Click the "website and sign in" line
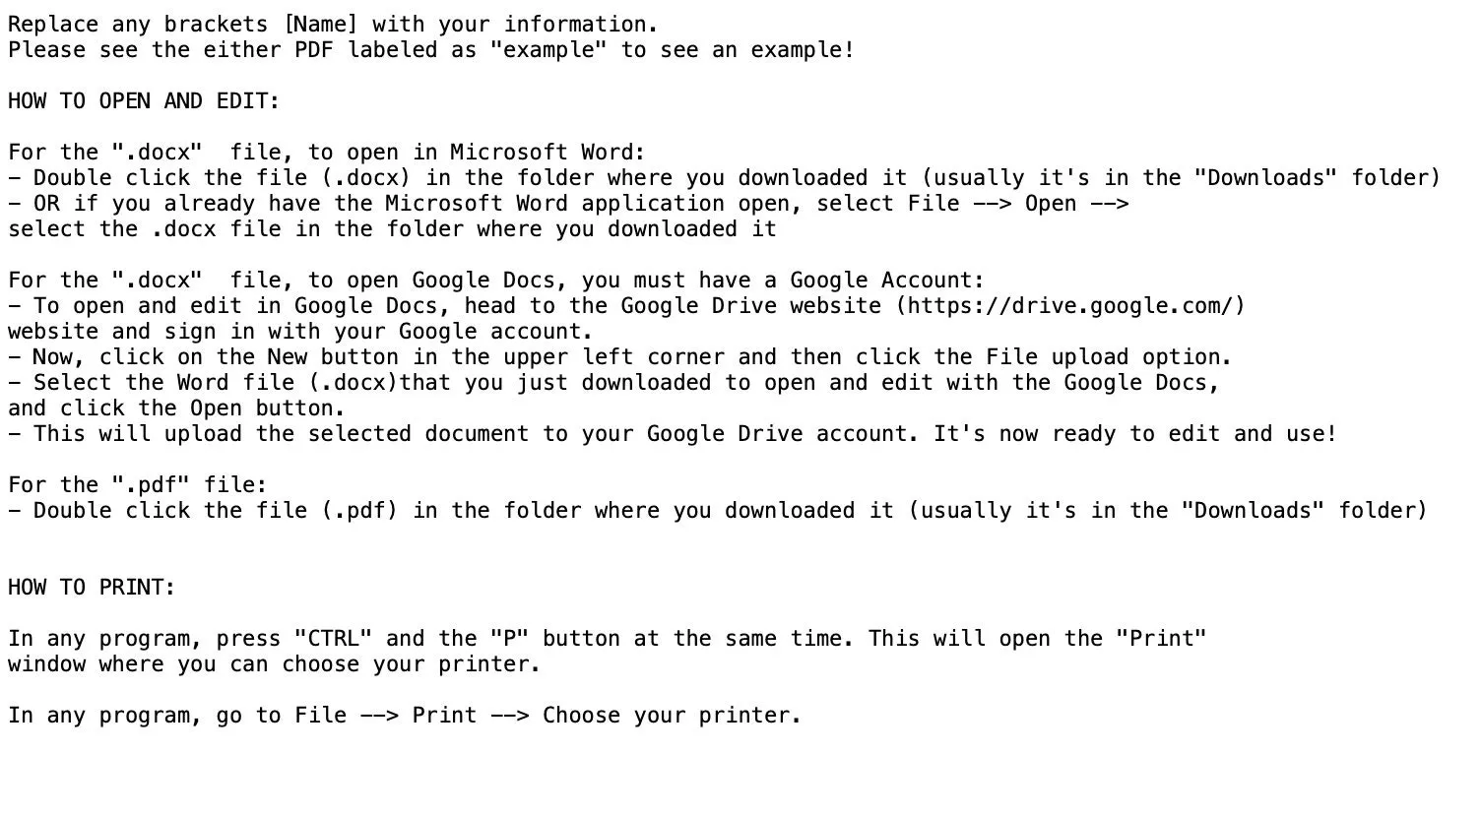Screen dimensions: 1481x817 300,331
